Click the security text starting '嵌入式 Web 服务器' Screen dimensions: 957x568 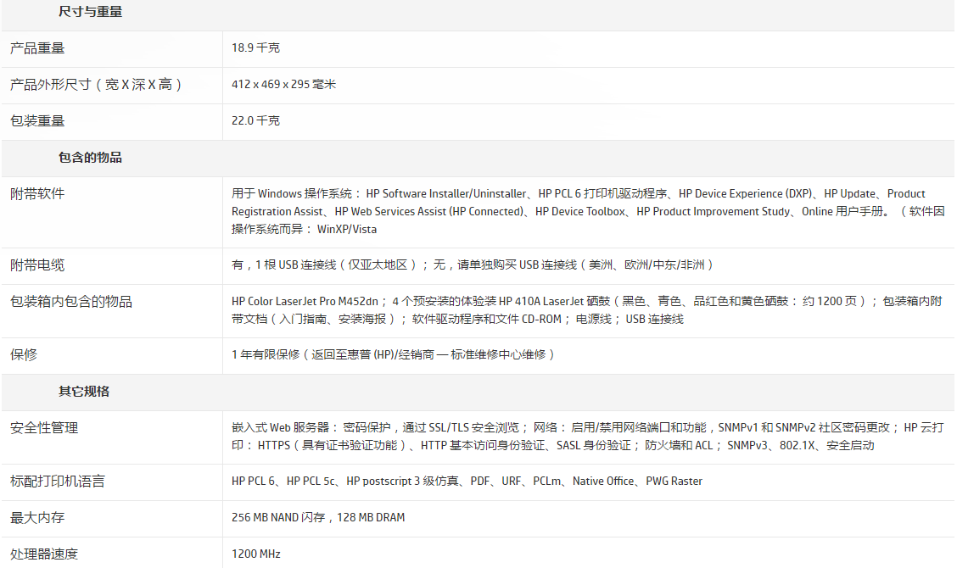[x=588, y=437]
